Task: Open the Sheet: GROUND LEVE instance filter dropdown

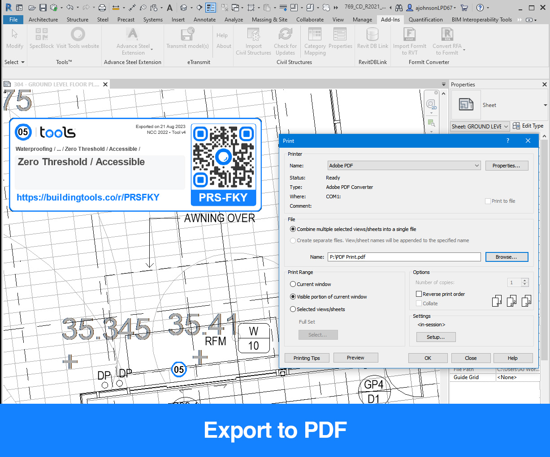Action: [480, 126]
